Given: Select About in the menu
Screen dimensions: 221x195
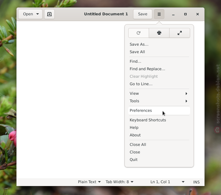Looking at the screenshot, I should click(159, 135).
